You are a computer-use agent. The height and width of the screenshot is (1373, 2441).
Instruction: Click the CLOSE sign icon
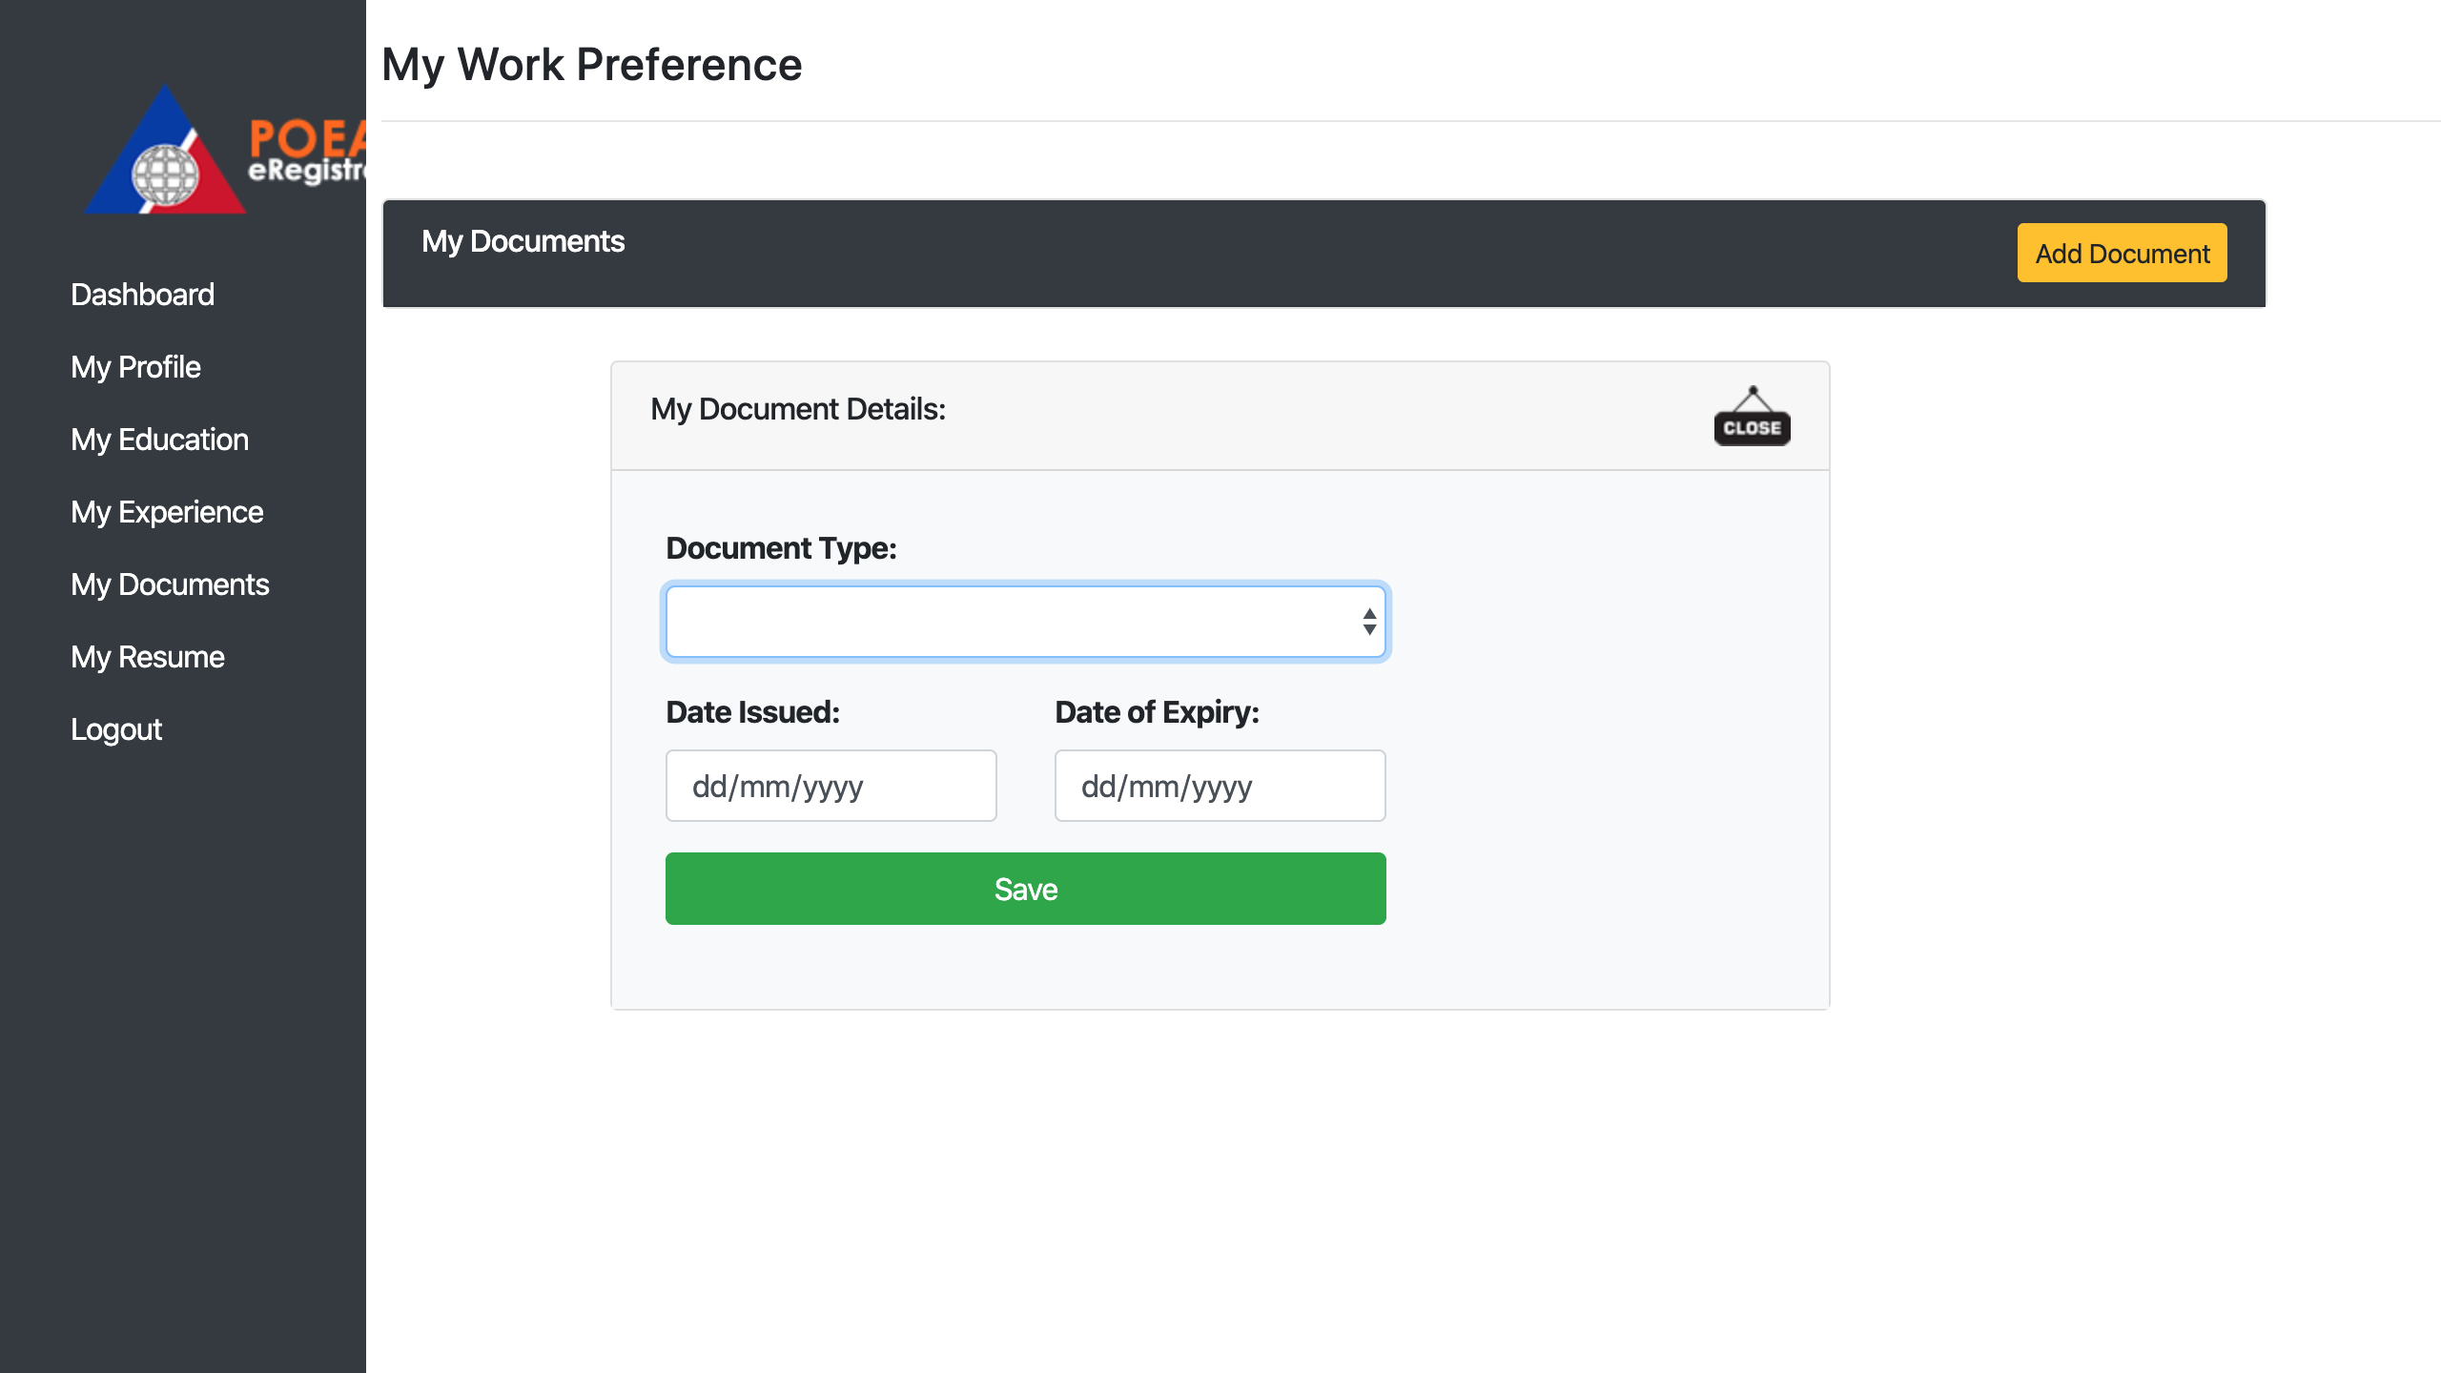[1752, 417]
